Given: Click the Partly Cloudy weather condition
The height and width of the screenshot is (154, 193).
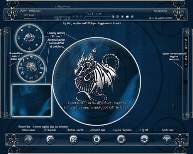Looking at the screenshot, I should tap(29, 15).
